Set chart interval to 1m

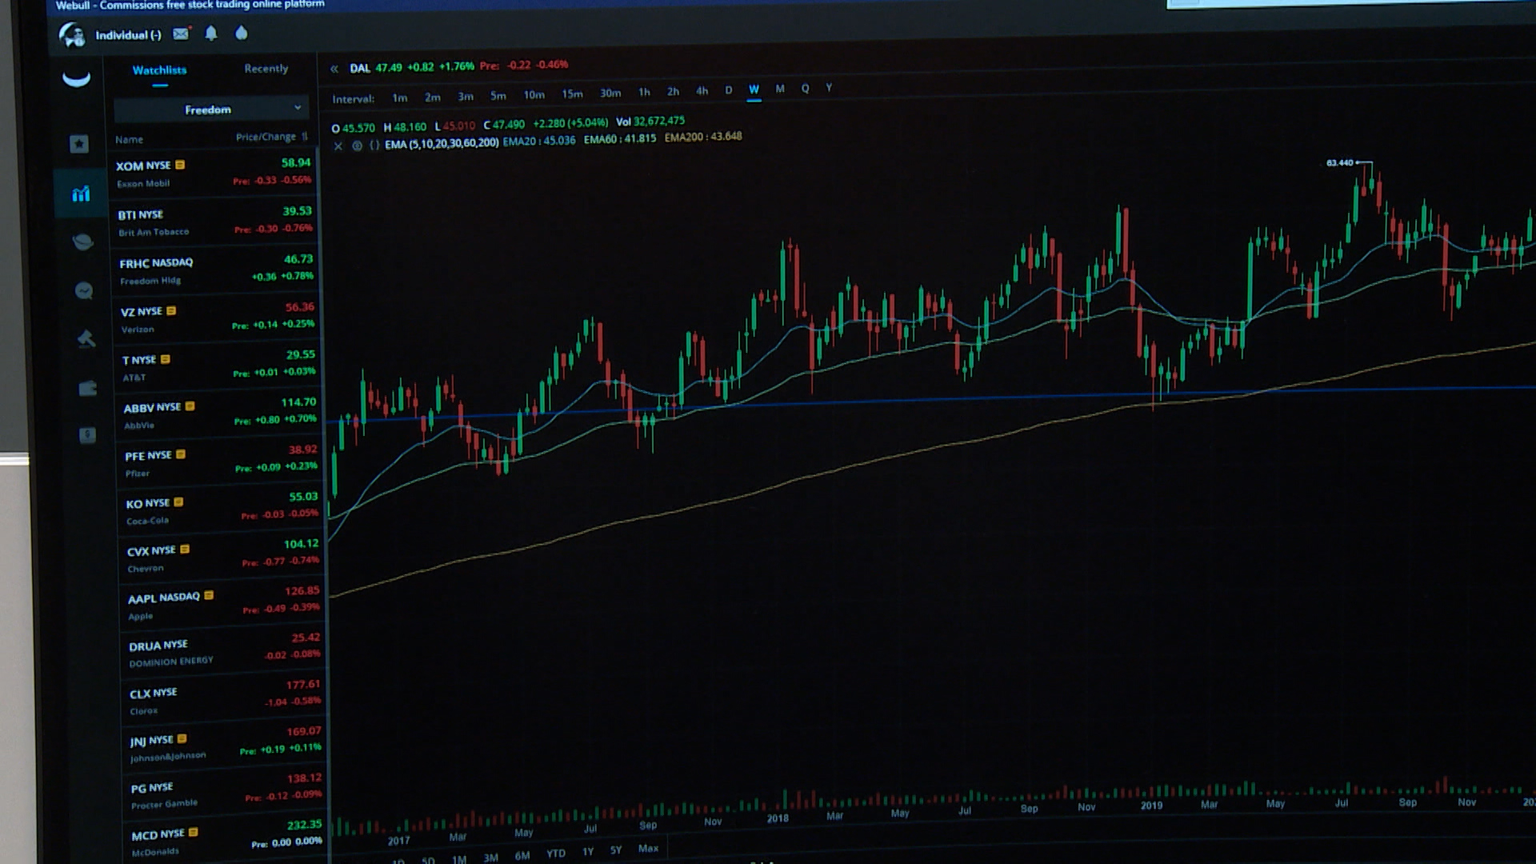click(x=399, y=98)
